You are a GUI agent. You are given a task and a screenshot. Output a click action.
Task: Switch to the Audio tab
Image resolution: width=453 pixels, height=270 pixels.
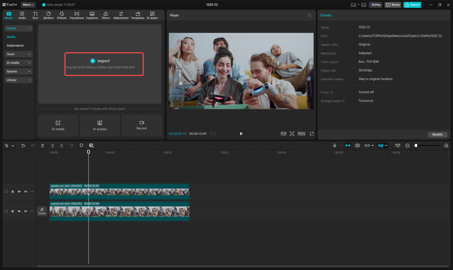pos(22,15)
